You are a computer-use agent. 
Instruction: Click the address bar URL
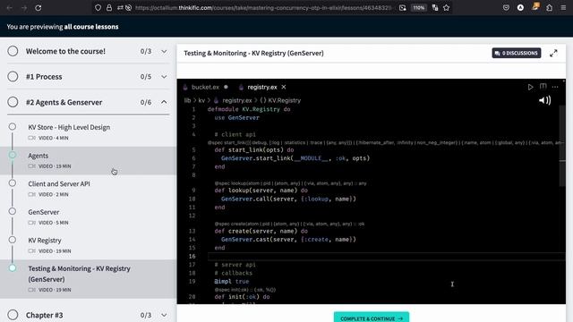pos(263,8)
